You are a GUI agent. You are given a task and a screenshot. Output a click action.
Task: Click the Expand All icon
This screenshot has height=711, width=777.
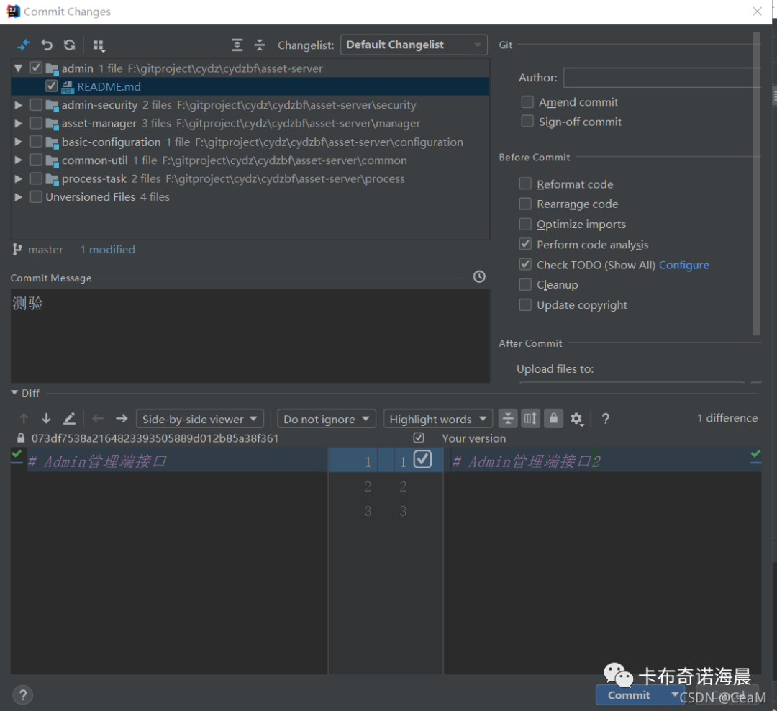click(x=237, y=45)
